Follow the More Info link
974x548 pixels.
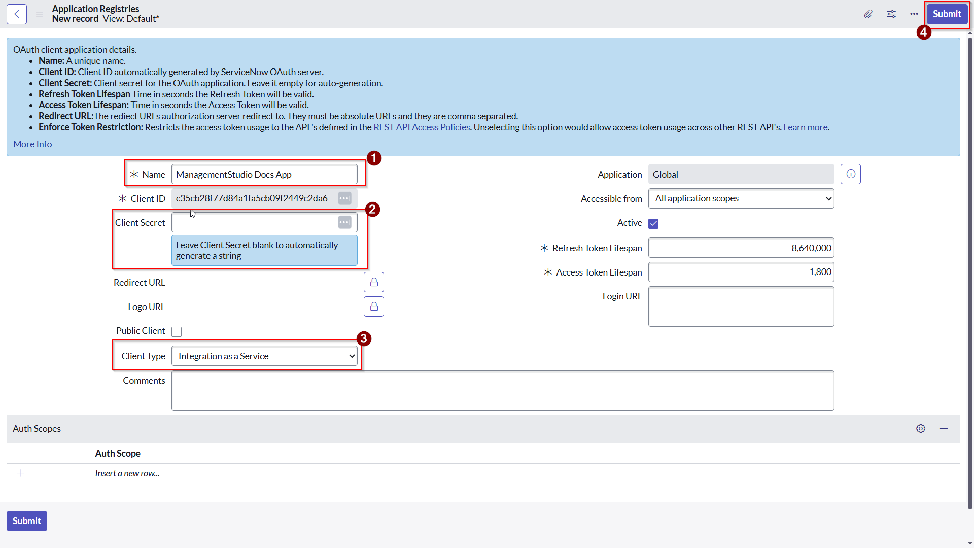32,144
